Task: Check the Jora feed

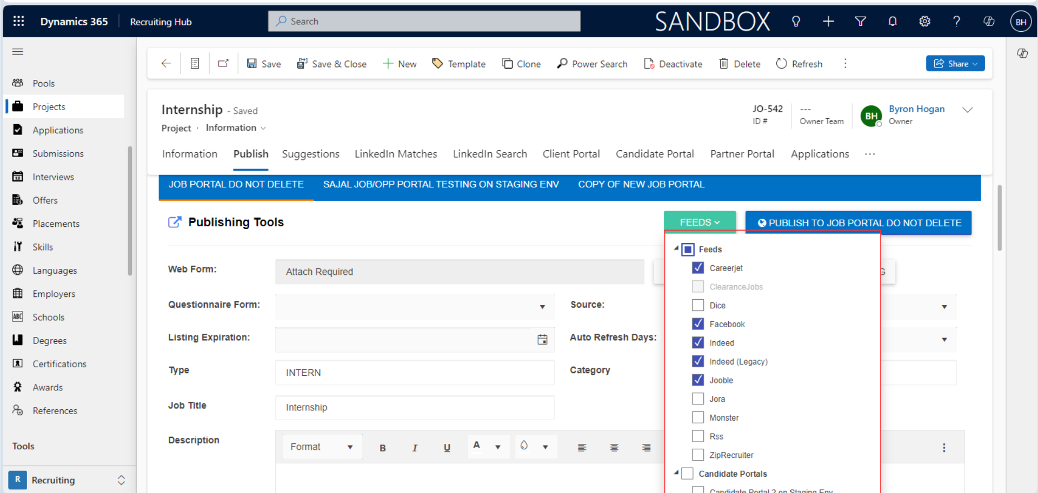Action: (698, 399)
